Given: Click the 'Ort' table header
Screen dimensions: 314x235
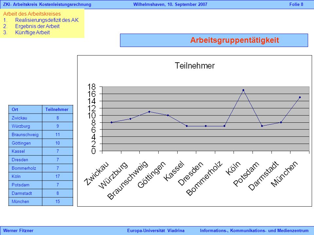Looking at the screenshot, I should 25,109.
